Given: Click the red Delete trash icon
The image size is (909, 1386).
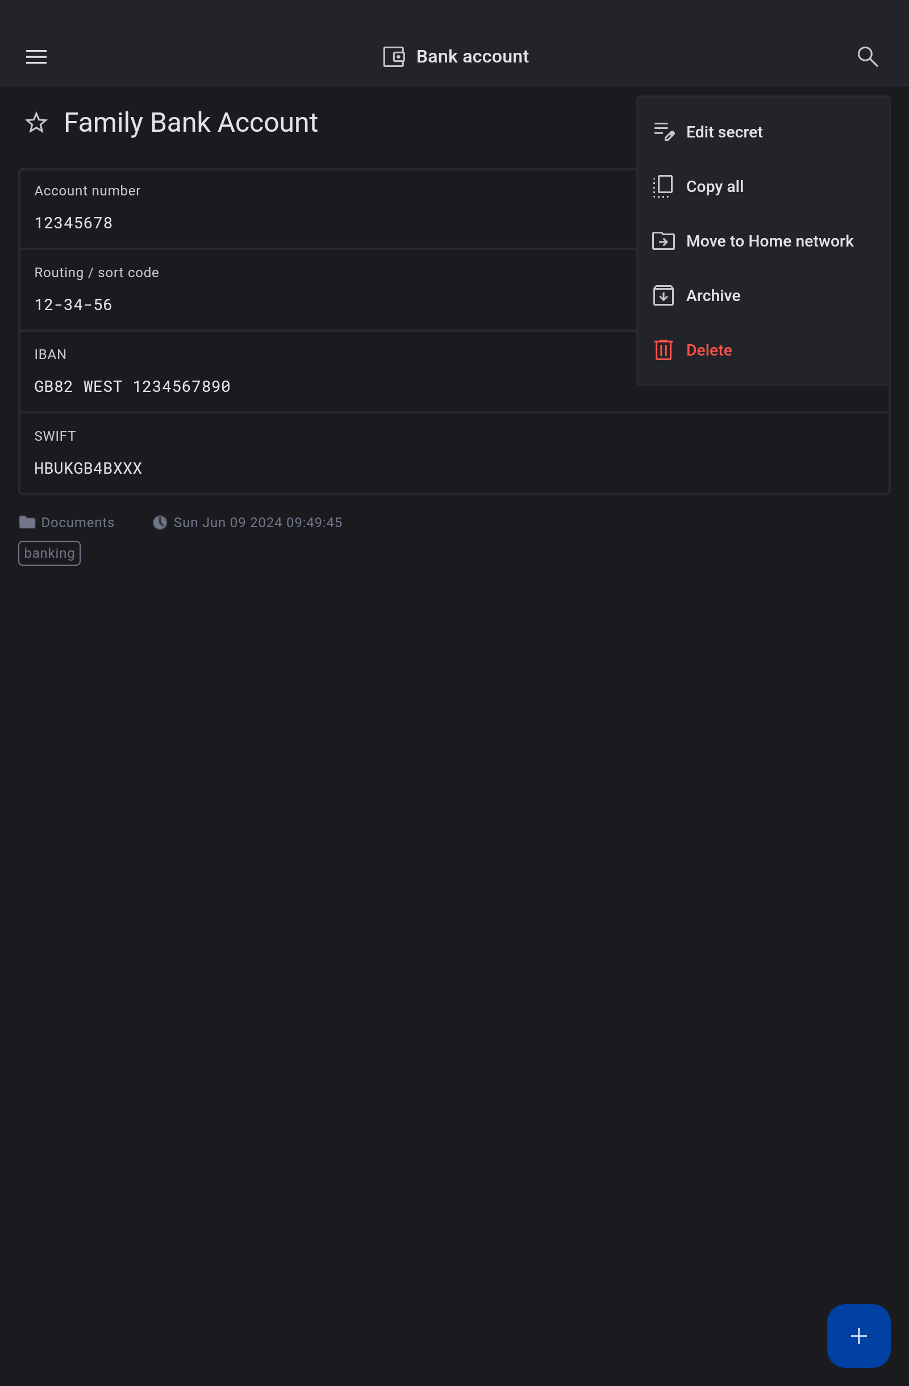Looking at the screenshot, I should coord(663,350).
